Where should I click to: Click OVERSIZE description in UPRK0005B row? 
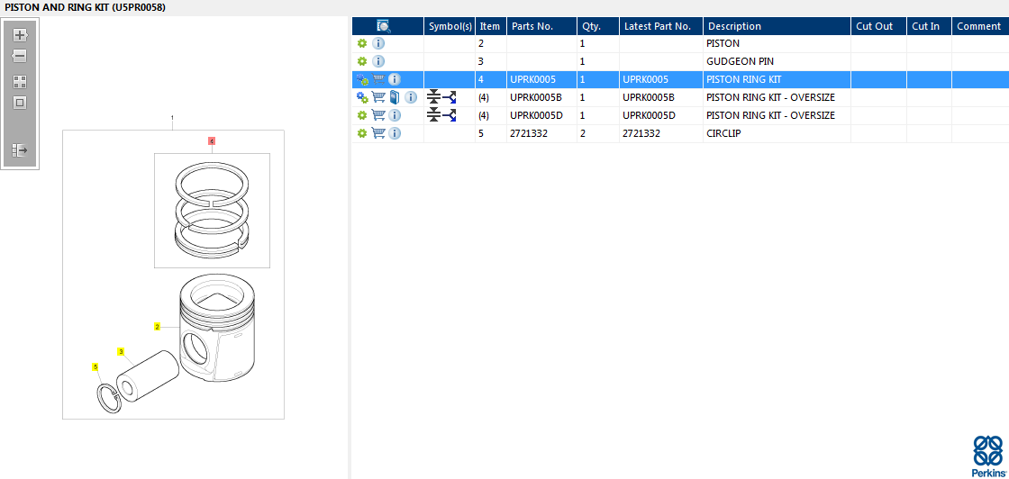pyautogui.click(x=770, y=98)
